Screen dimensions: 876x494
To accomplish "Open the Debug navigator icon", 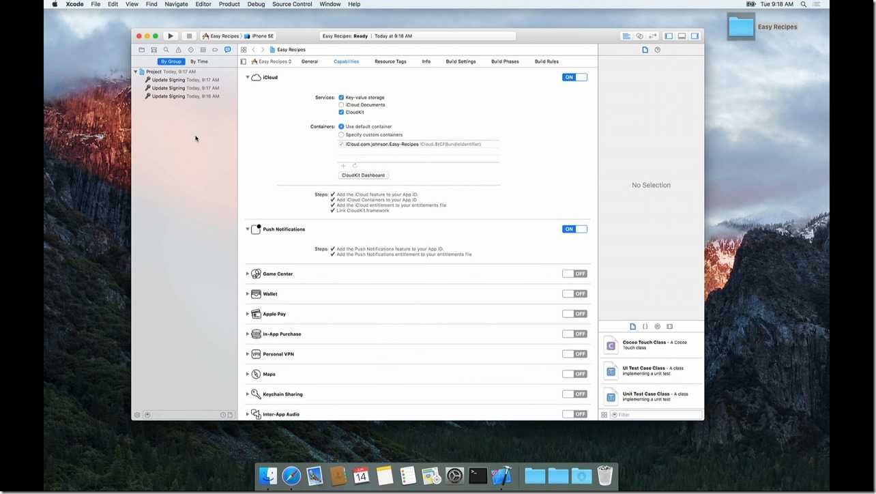I will click(x=203, y=50).
